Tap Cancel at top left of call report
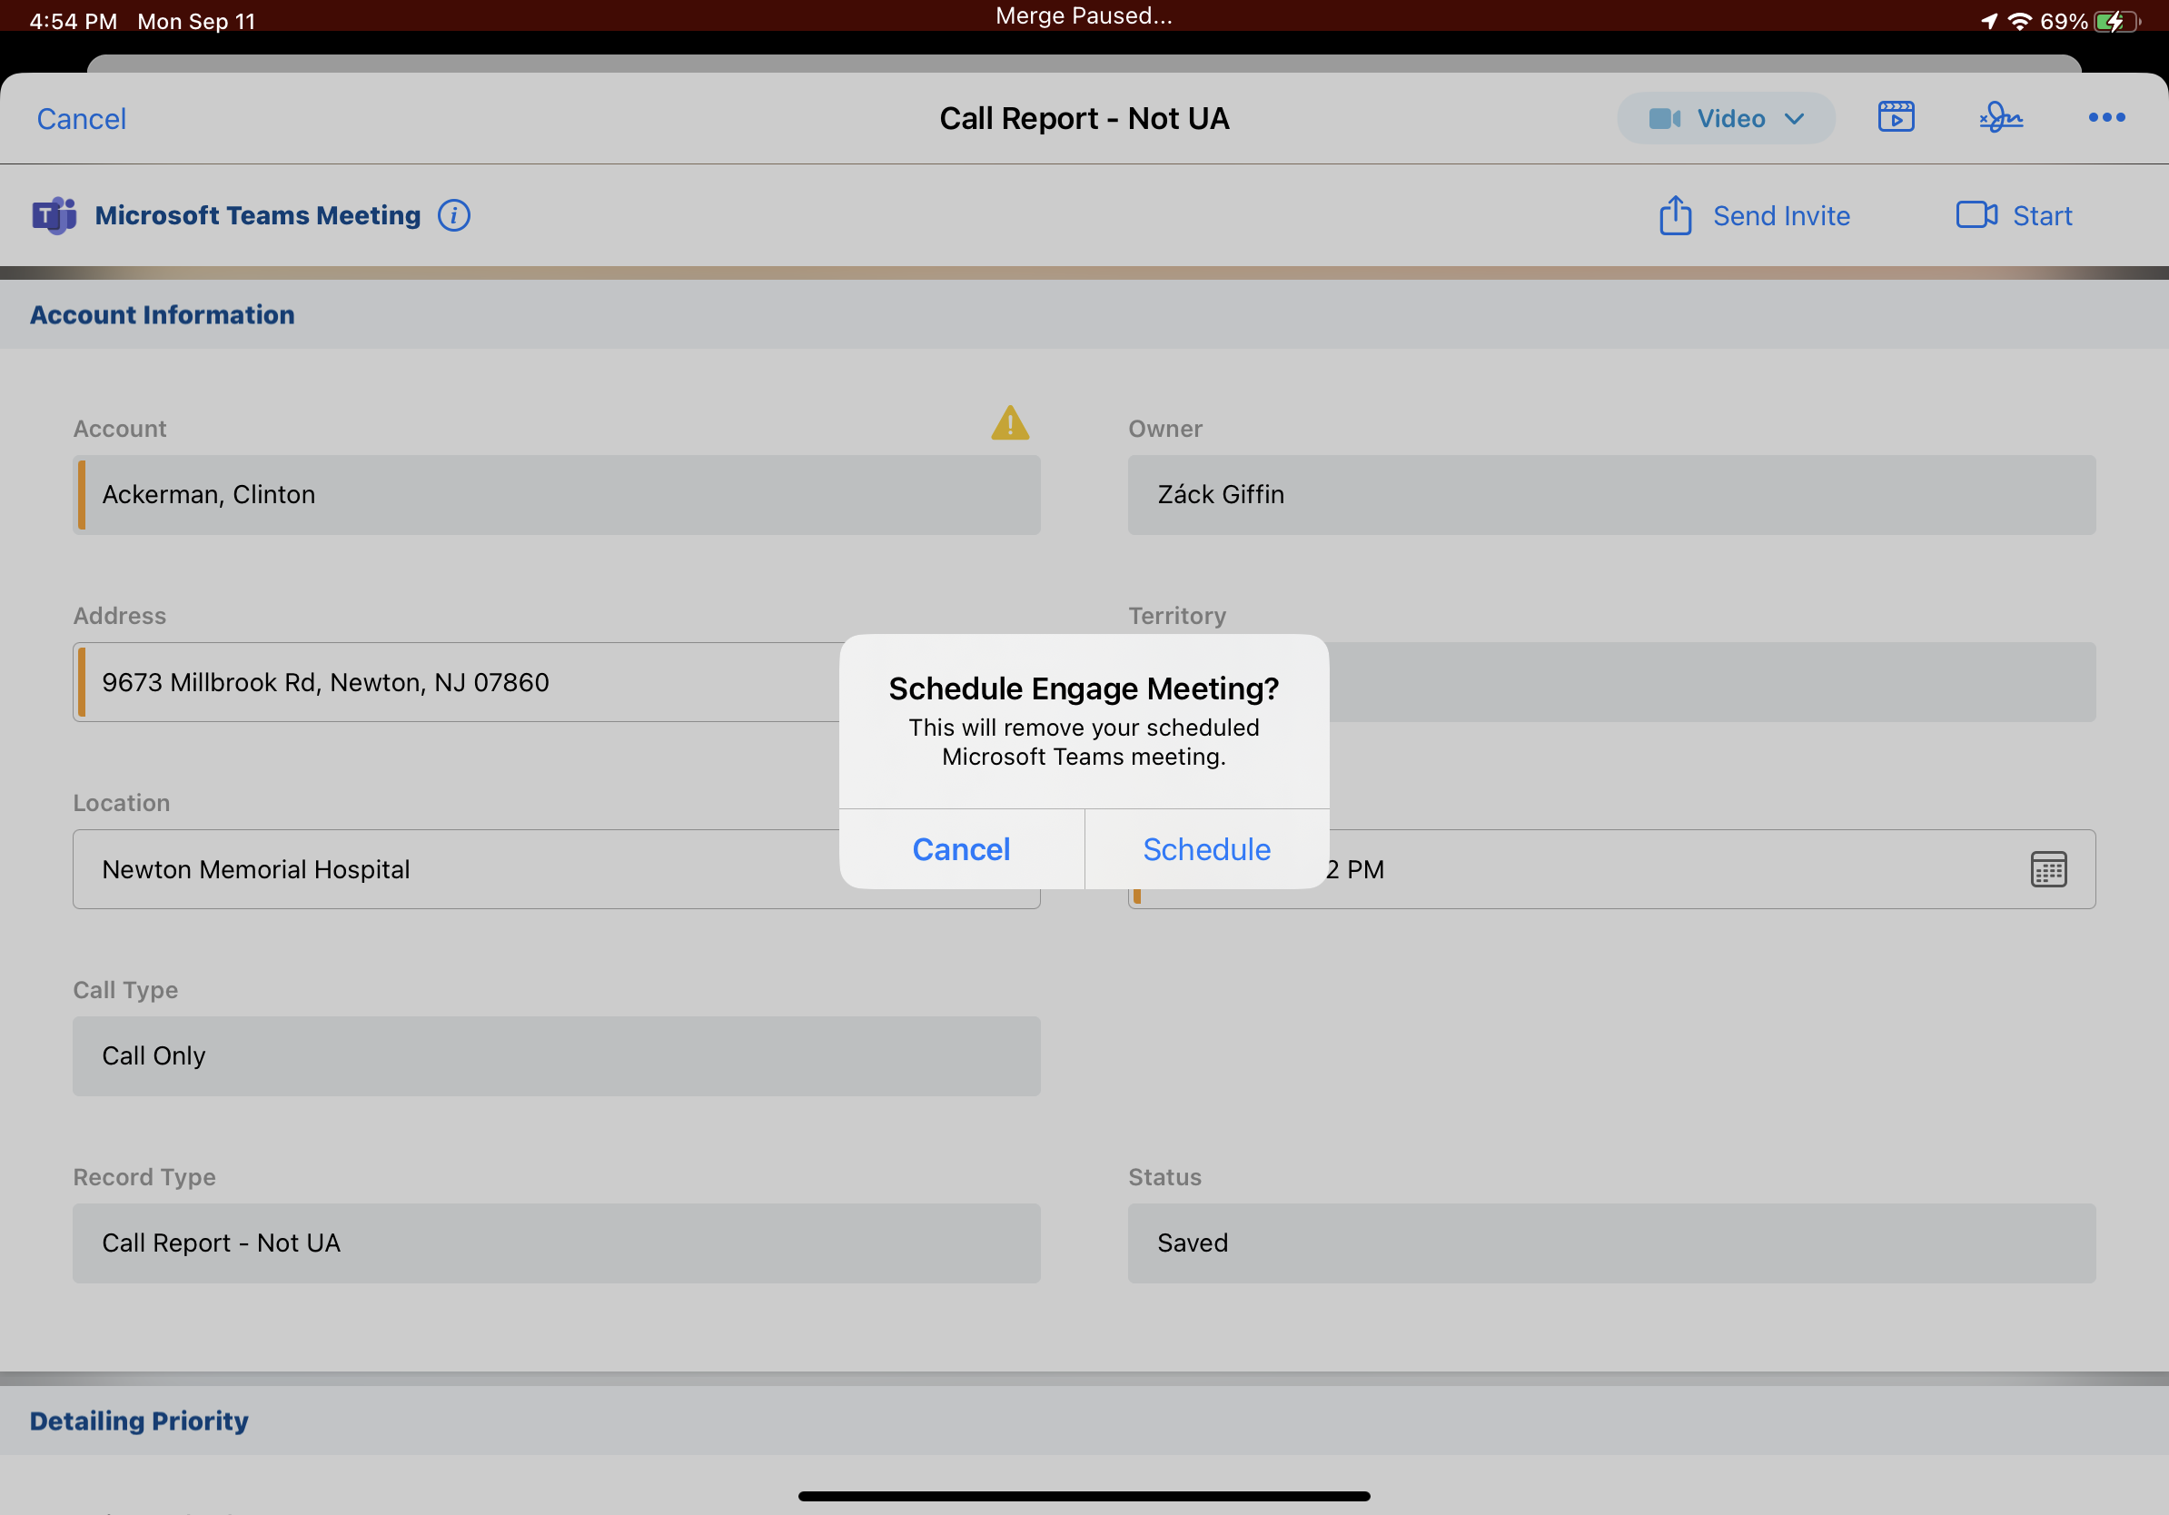Viewport: 2169px width, 1515px height. coord(81,119)
